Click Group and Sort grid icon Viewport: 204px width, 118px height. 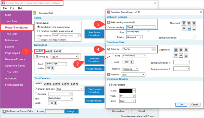pos(34,13)
